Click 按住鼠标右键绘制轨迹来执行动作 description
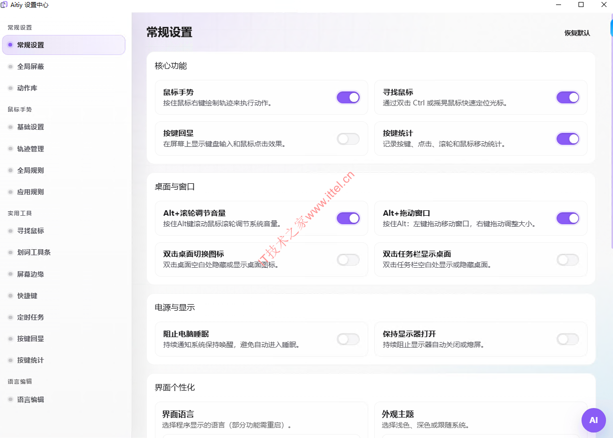The image size is (613, 438). 217,103
